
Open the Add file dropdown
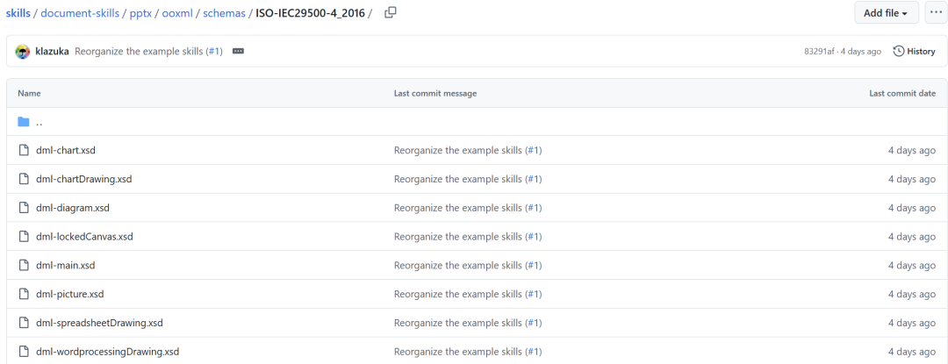(887, 12)
